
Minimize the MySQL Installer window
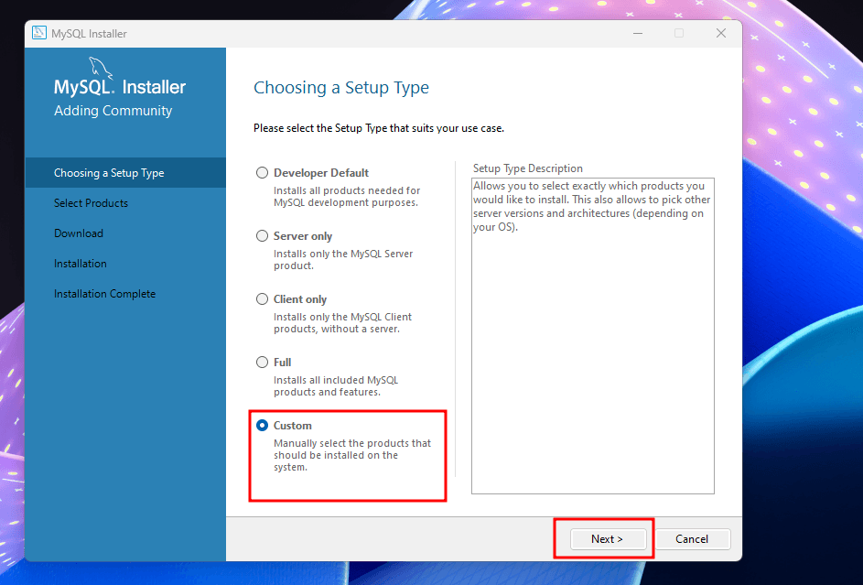coord(638,34)
